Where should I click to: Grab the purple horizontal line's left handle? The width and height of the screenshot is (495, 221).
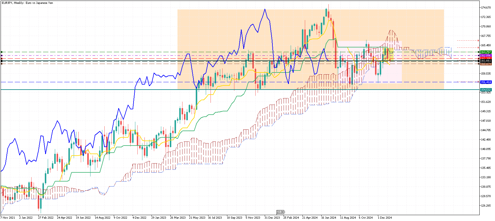(x=1, y=56)
